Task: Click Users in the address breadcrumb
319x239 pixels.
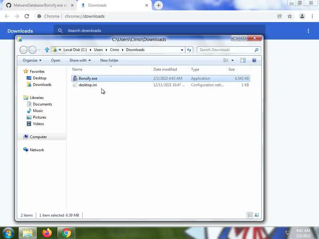Action: pyautogui.click(x=98, y=50)
